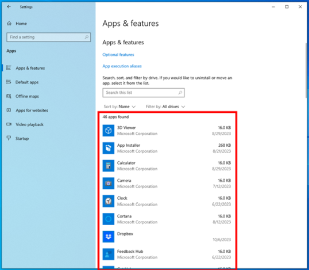Go to Startup page
The width and height of the screenshot is (309, 270).
point(22,139)
